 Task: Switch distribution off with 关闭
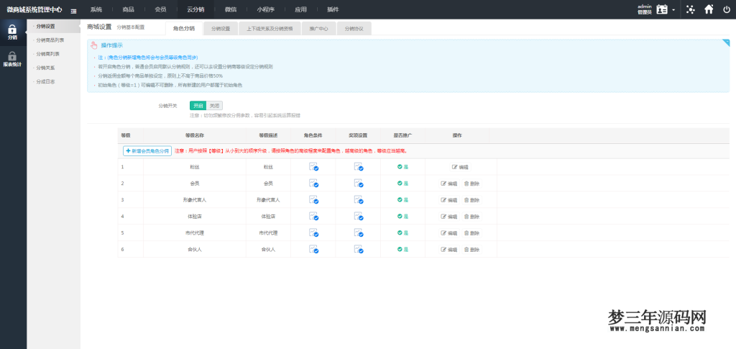pyautogui.click(x=214, y=105)
